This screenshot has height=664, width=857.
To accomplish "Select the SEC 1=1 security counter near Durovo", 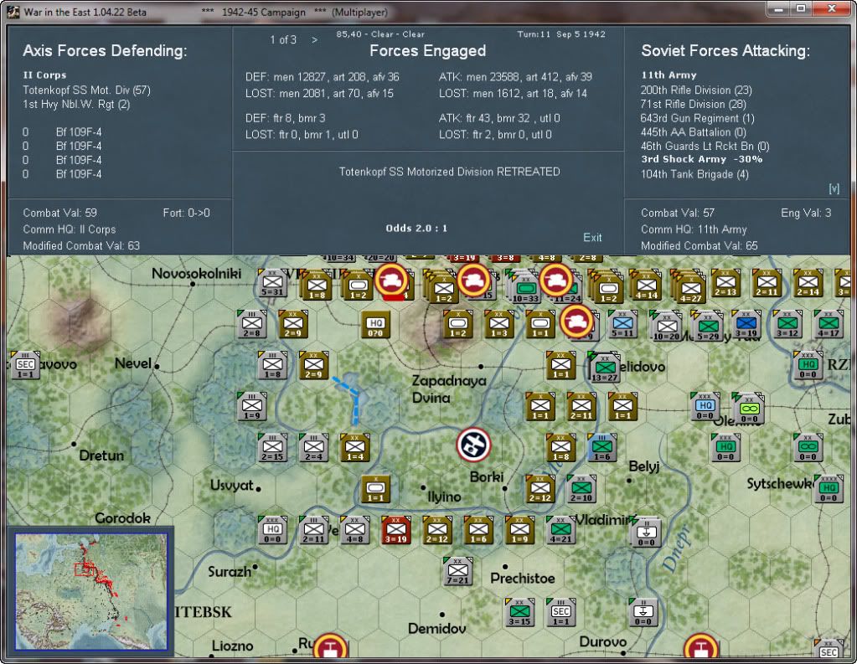I will [x=560, y=612].
